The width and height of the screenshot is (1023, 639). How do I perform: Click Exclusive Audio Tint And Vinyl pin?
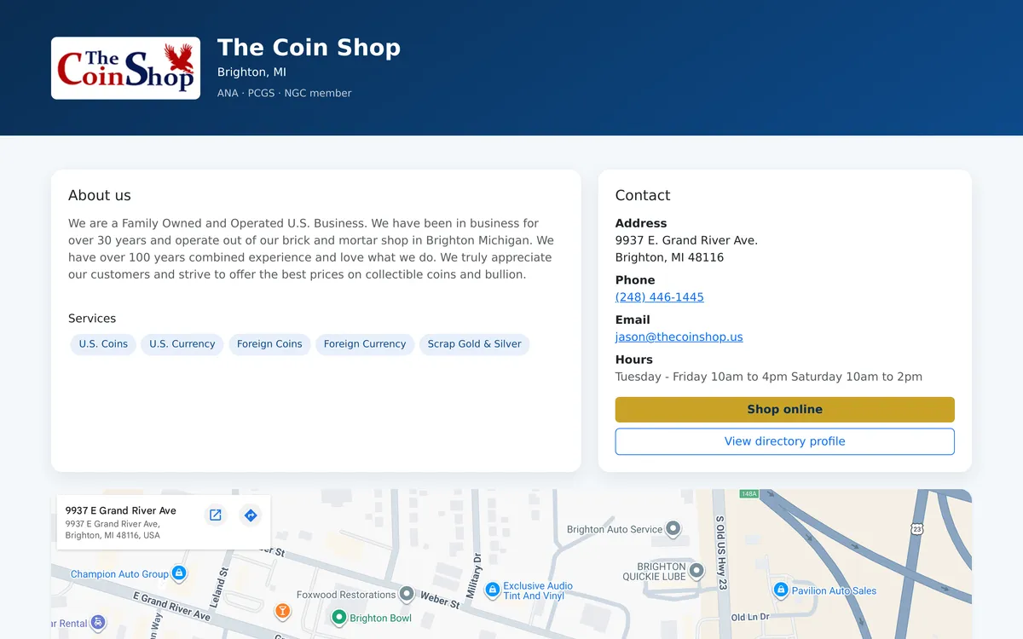click(492, 590)
